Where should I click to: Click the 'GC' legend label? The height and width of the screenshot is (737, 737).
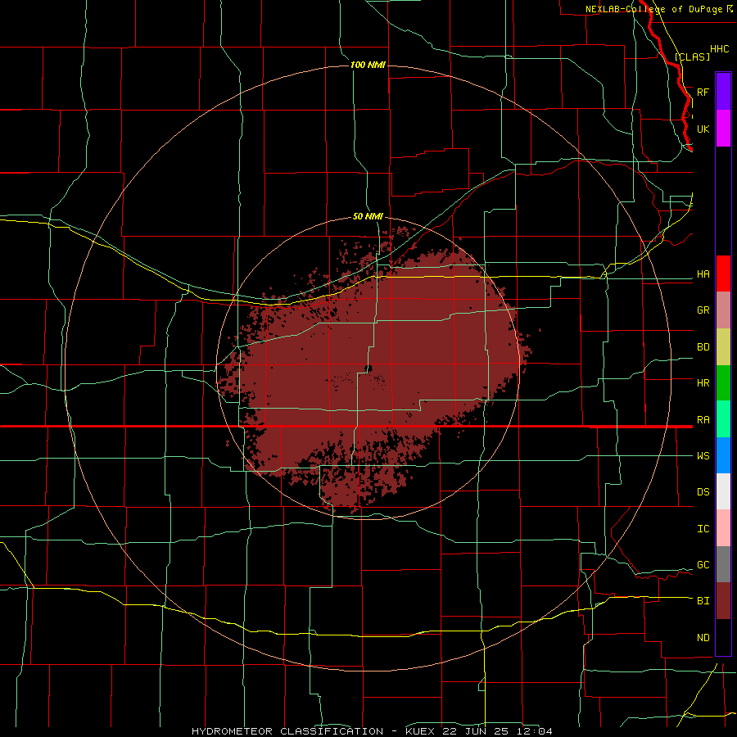click(x=703, y=565)
